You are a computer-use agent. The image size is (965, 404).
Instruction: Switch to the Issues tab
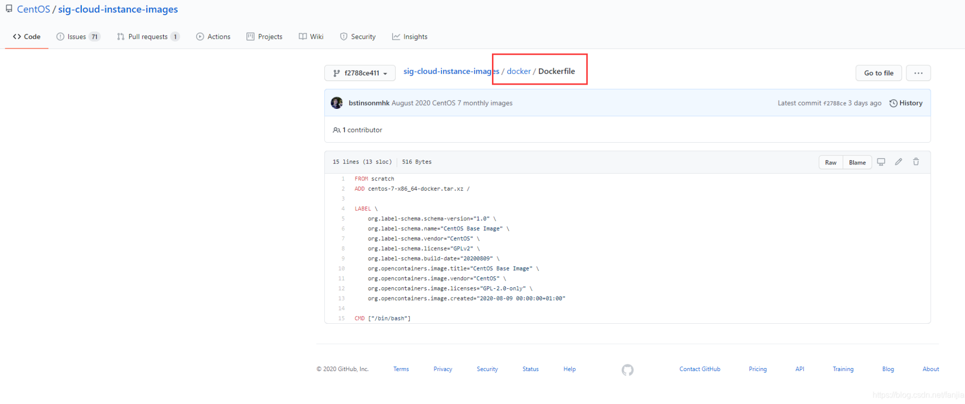(x=77, y=37)
